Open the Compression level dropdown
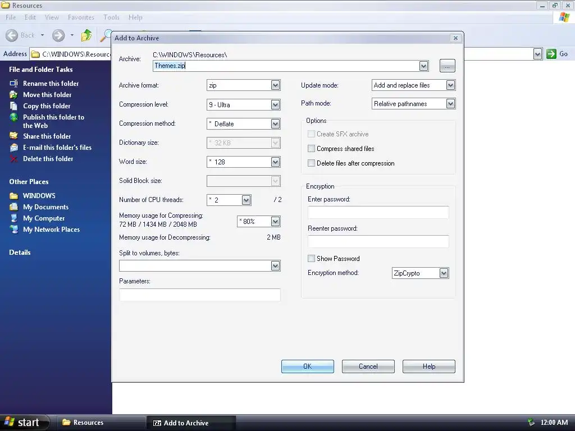This screenshot has height=431, width=575. point(275,104)
